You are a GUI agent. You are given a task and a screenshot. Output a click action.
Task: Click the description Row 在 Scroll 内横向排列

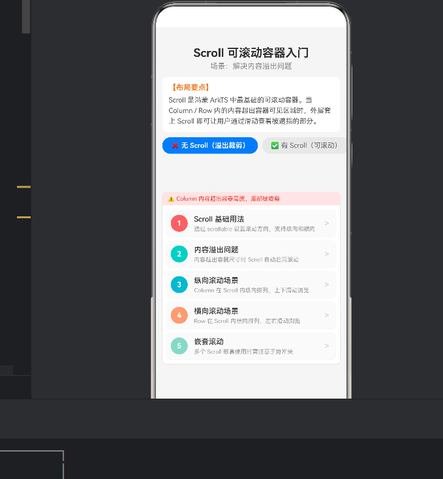pyautogui.click(x=247, y=321)
